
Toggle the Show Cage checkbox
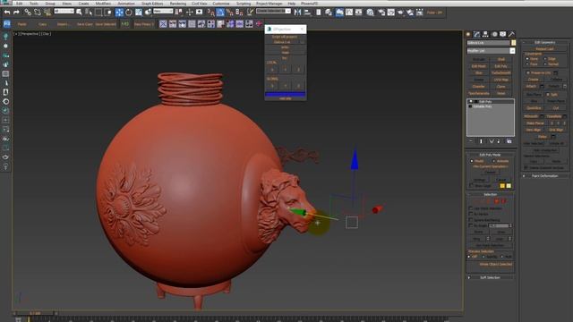pos(471,186)
